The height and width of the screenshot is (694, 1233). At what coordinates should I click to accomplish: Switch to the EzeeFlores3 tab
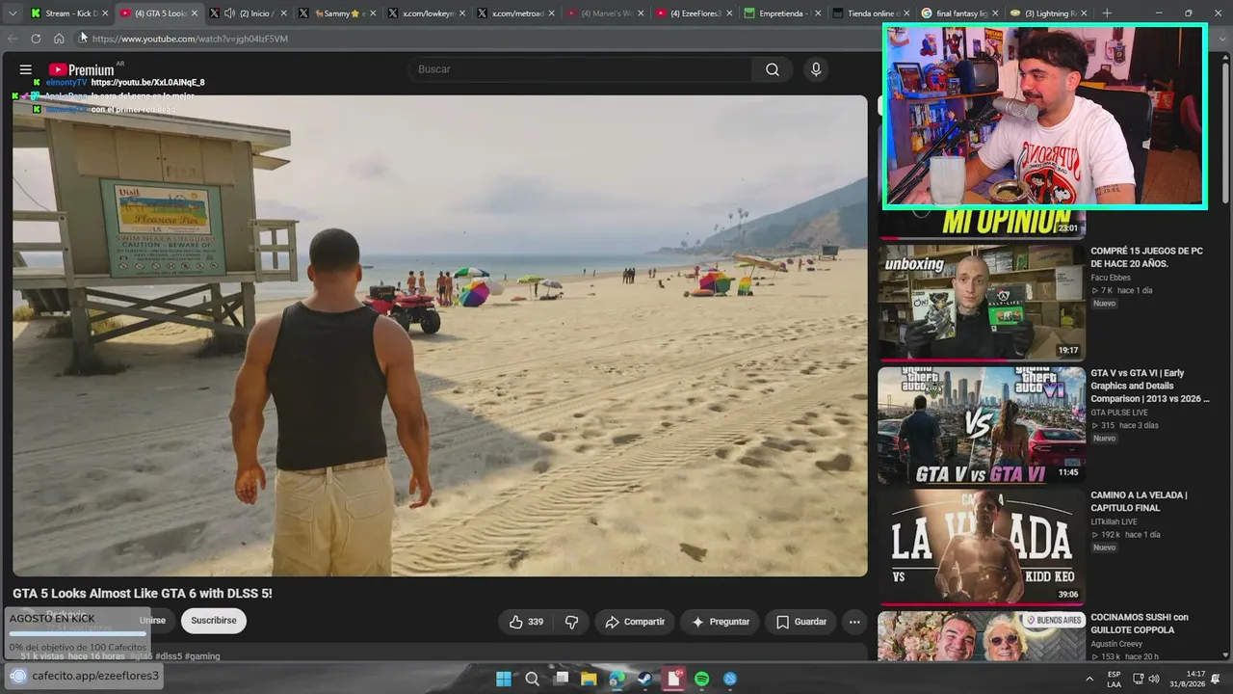click(695, 13)
